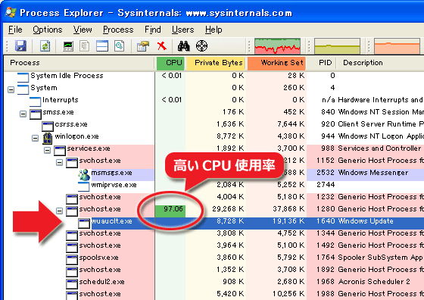Collapse the winlogon.exe tree node
This screenshot has height=300, width=424.
tap(36, 138)
